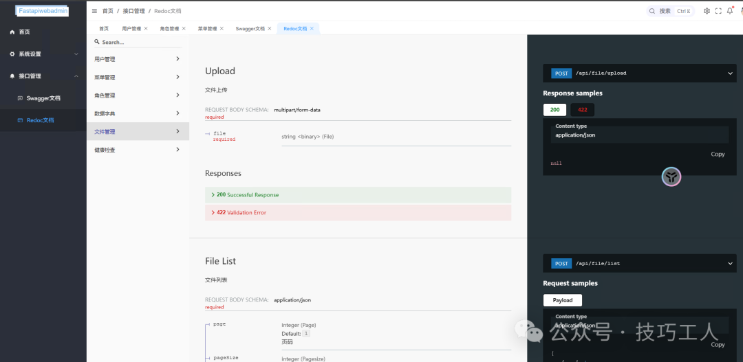Select the 422 response sample tab

coord(583,110)
